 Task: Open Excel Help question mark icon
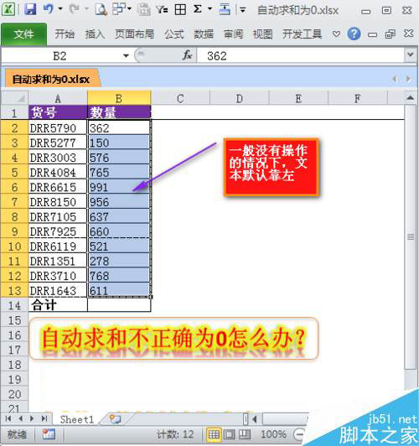coord(354,34)
